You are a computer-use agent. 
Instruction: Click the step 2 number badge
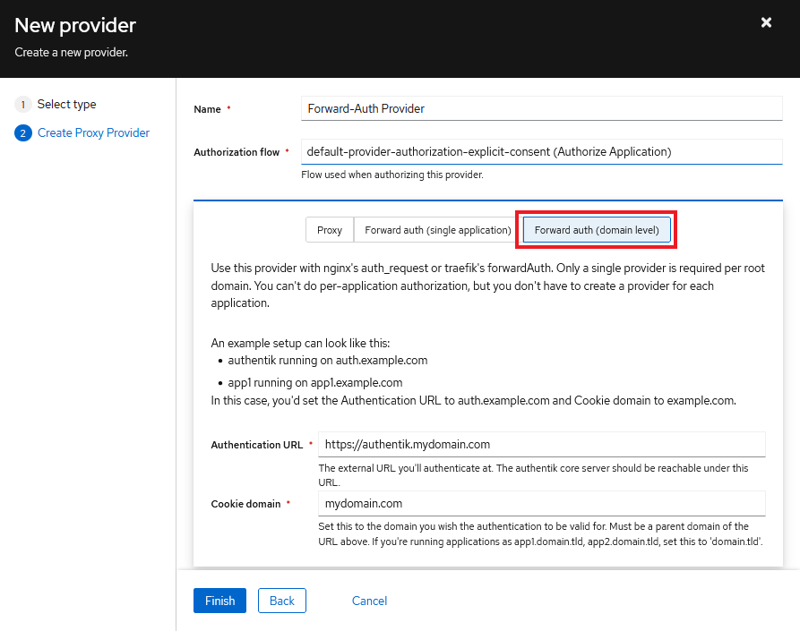[23, 133]
